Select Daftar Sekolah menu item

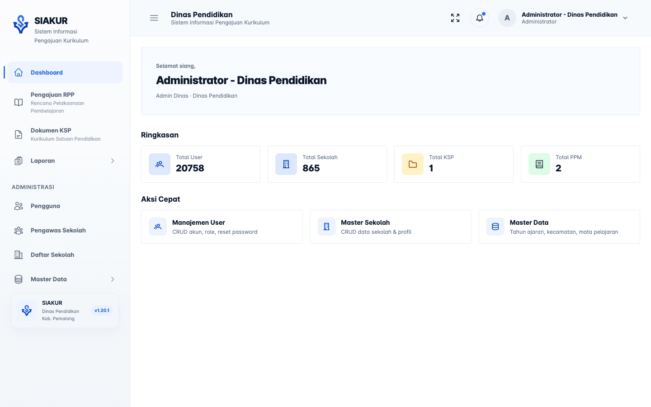[x=65, y=255]
